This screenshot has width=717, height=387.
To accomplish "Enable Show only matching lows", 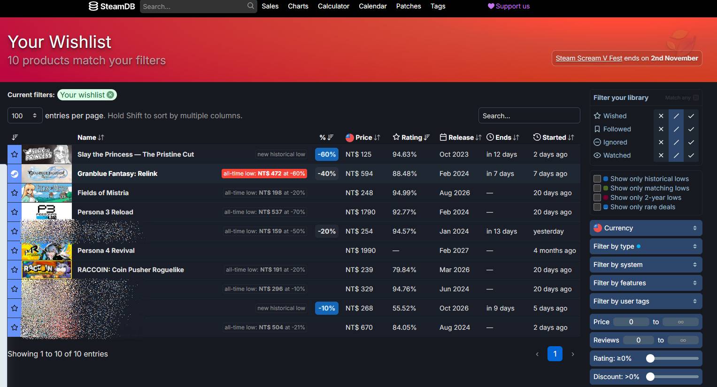I will coord(597,188).
